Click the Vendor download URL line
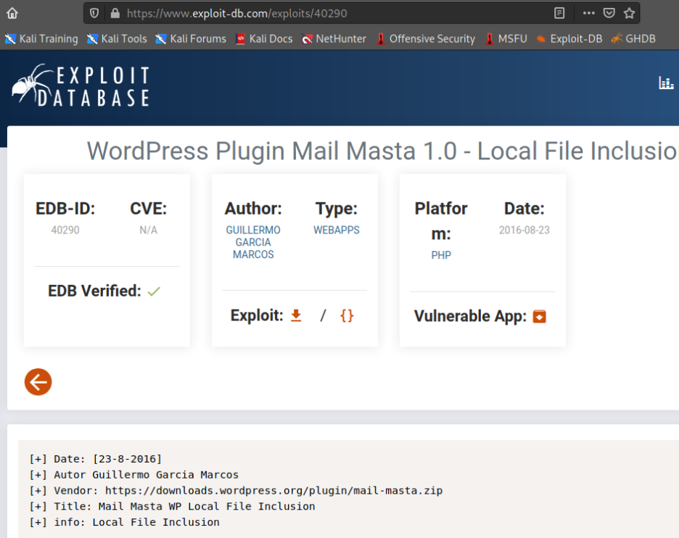This screenshot has width=679, height=538. pyautogui.click(x=236, y=490)
